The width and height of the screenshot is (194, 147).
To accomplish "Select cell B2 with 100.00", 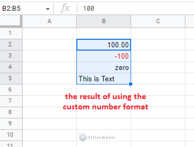I will [x=104, y=45].
